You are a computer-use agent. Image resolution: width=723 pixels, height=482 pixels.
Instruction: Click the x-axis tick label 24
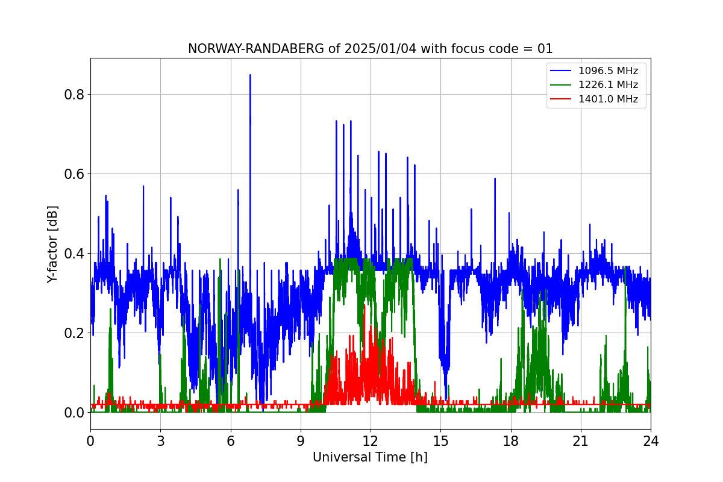(x=651, y=441)
